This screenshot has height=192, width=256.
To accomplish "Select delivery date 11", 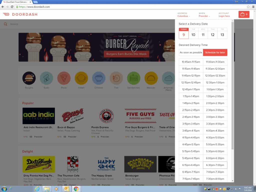I will pos(203,33).
